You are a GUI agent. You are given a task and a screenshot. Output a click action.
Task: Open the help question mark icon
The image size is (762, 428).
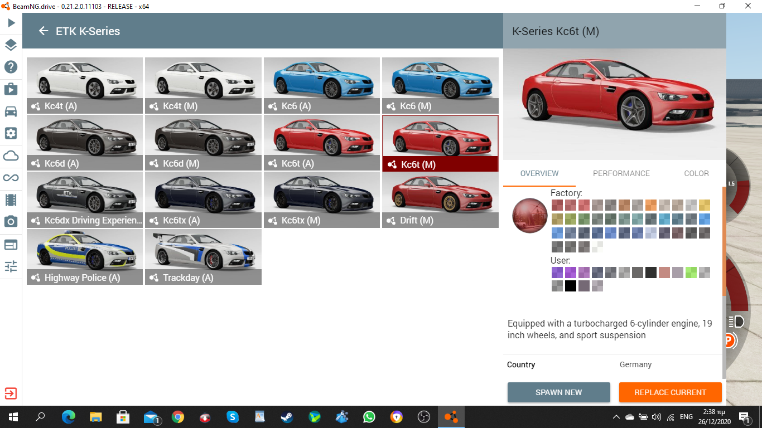point(11,67)
